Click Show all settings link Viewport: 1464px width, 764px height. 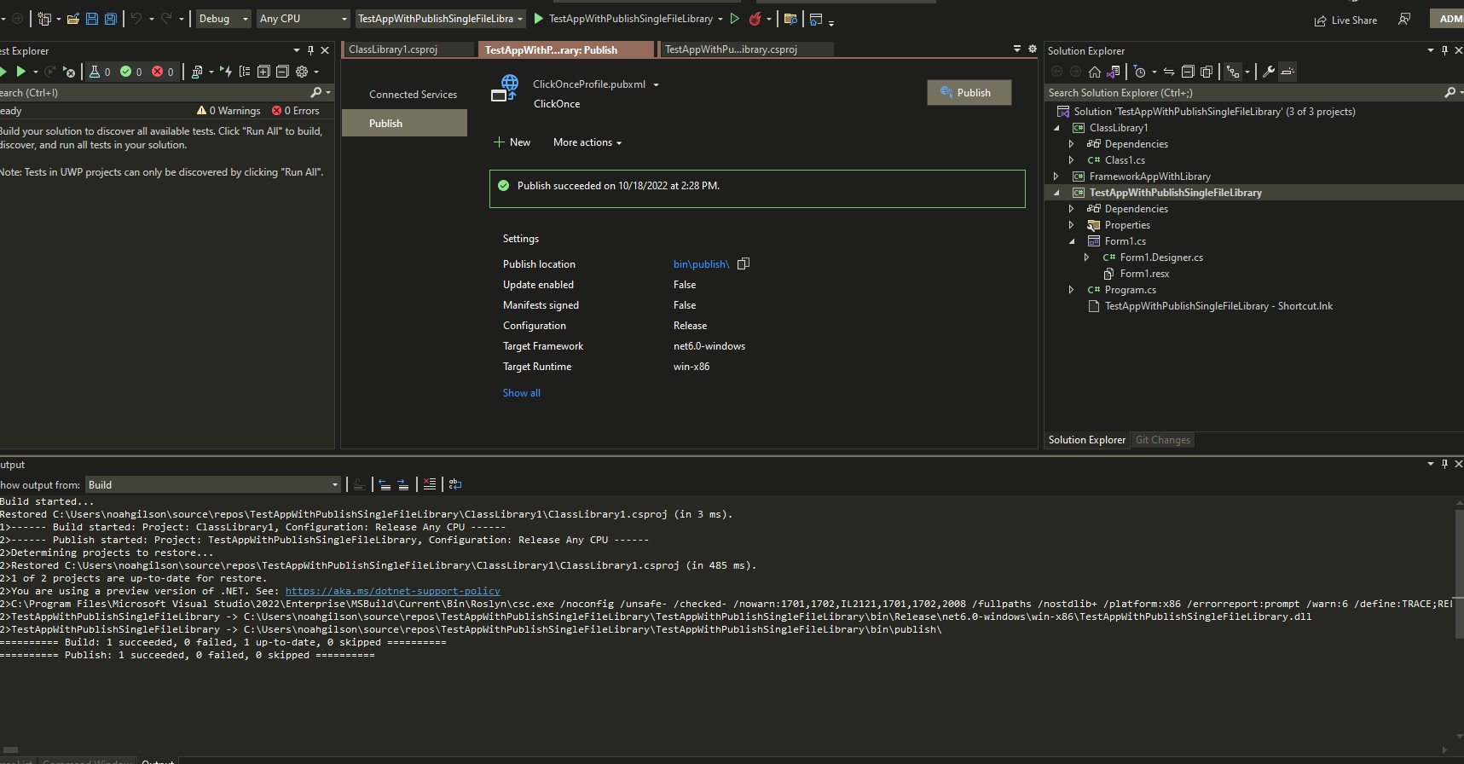pos(521,393)
